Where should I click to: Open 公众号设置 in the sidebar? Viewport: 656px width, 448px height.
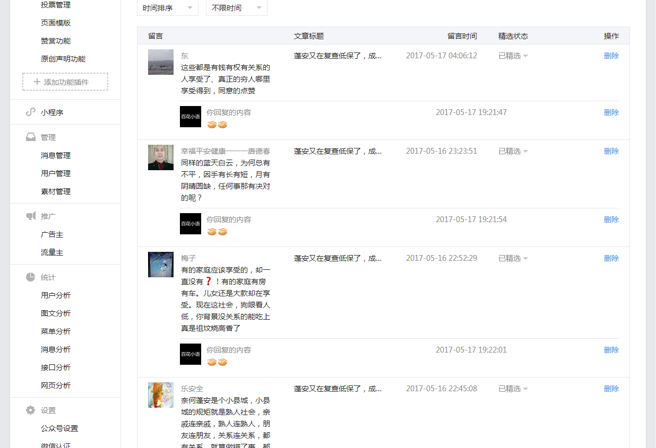(x=59, y=428)
